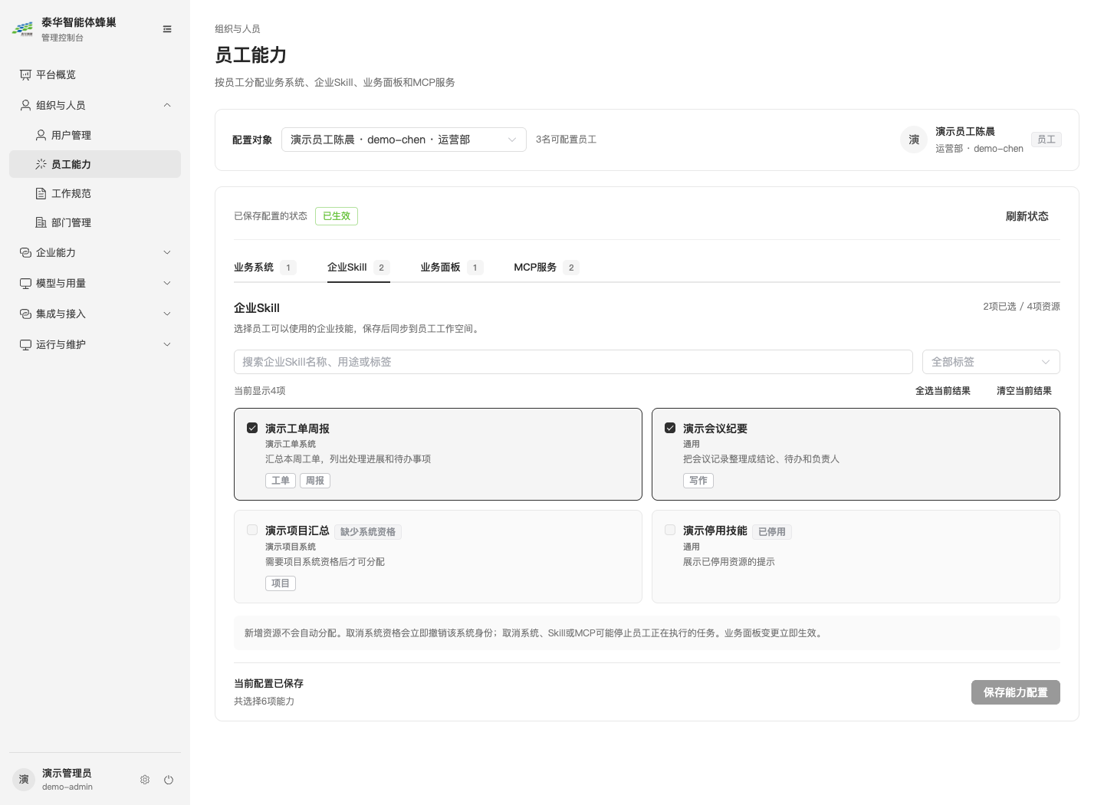1104x805 pixels.
Task: Click 清空当前结果
Action: pyautogui.click(x=1024, y=391)
